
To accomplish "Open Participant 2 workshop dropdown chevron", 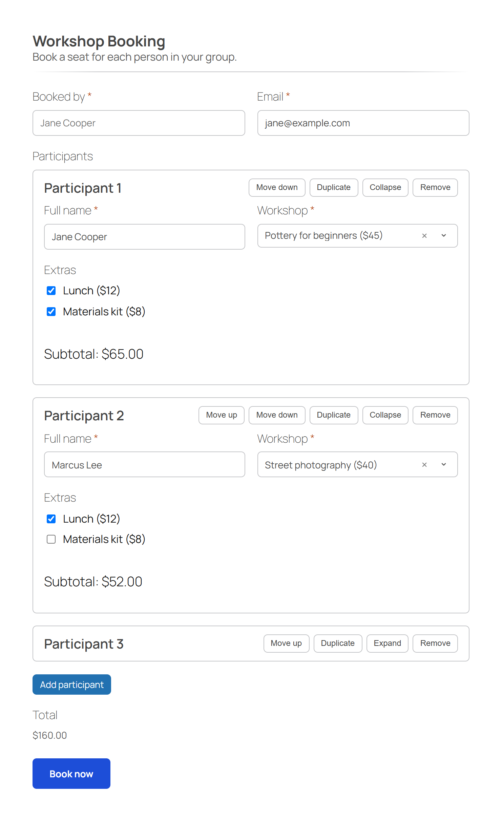I will (444, 465).
